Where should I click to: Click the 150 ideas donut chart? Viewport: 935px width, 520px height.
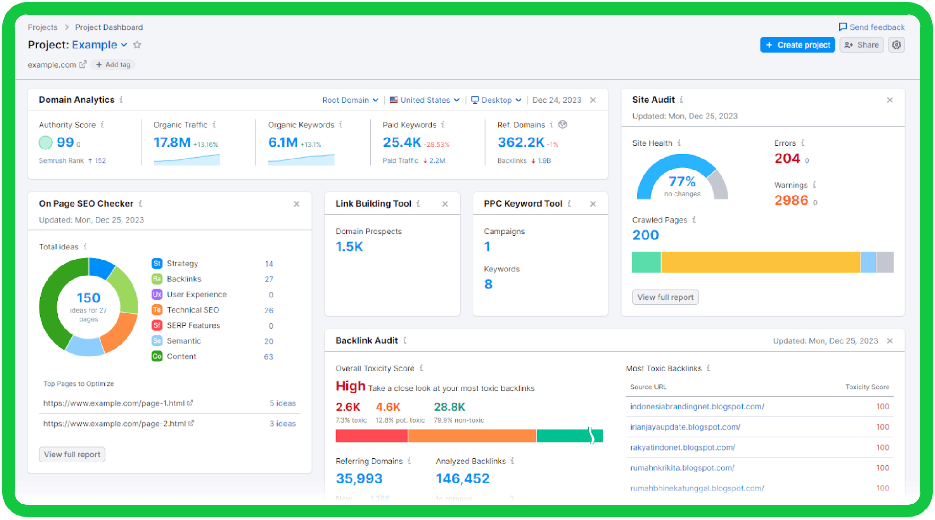click(x=88, y=307)
